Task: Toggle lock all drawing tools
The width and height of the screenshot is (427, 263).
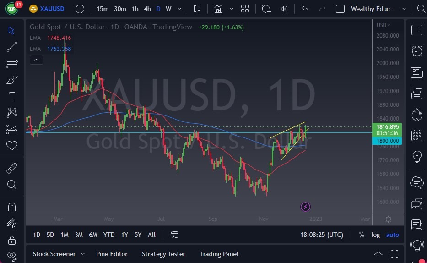Action: (x=12, y=240)
